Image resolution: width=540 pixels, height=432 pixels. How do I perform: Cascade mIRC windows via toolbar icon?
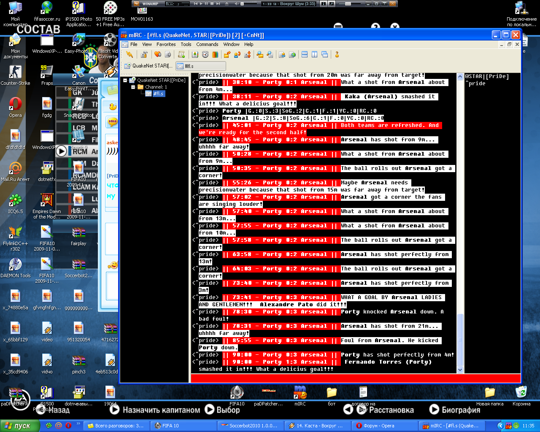click(325, 54)
